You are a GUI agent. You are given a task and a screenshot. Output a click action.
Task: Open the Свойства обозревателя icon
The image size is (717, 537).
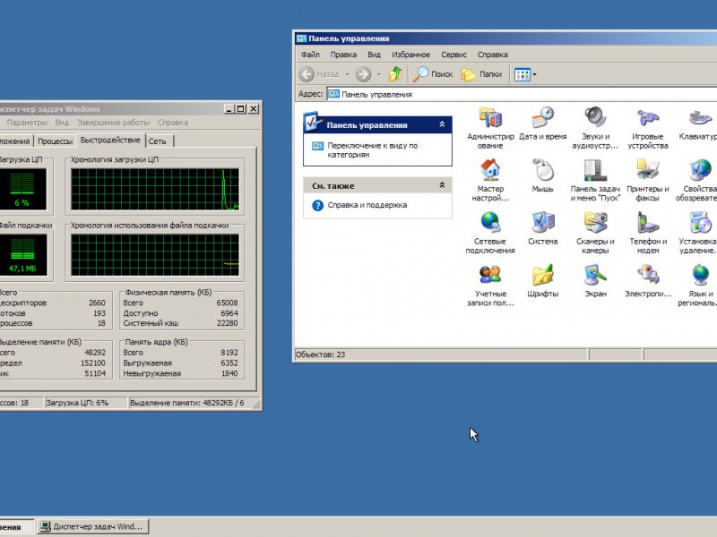tap(701, 170)
